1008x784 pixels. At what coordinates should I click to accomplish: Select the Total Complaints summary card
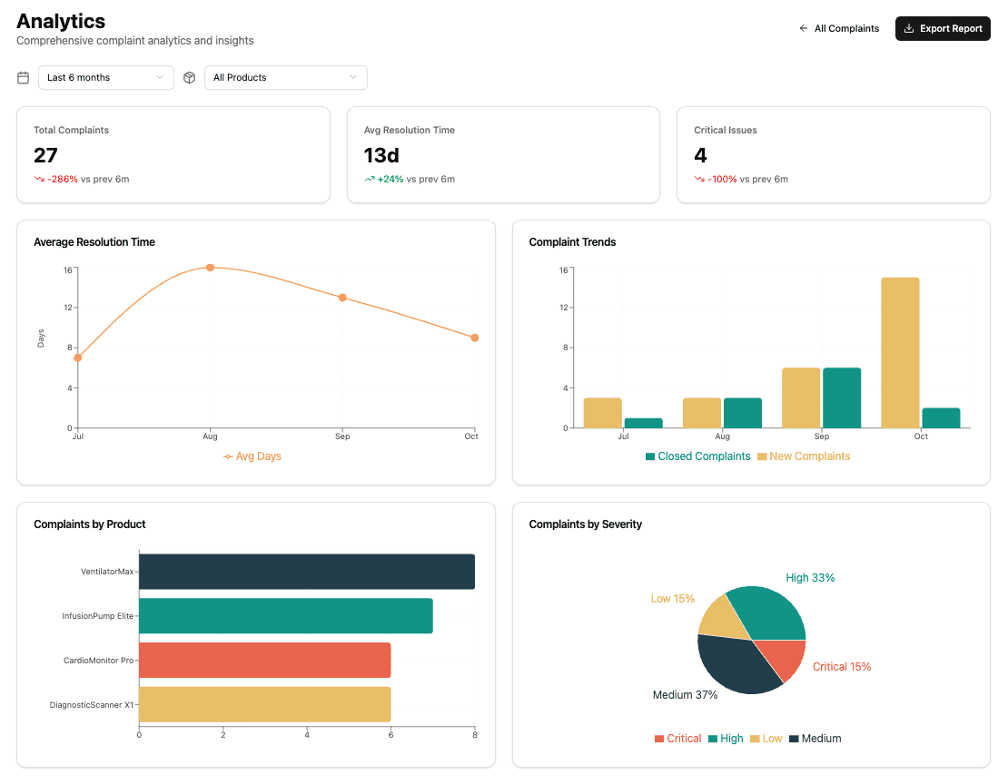pos(173,155)
